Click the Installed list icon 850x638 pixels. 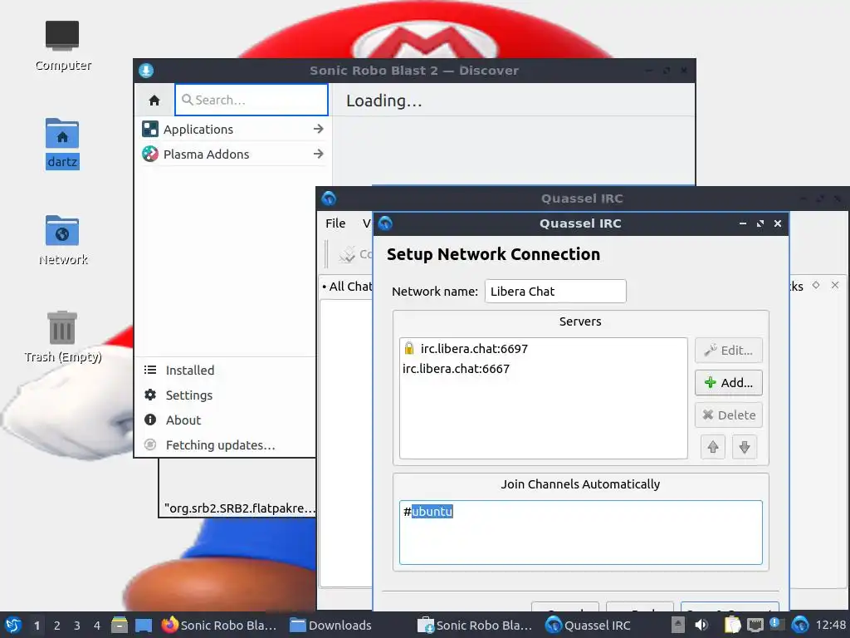150,370
